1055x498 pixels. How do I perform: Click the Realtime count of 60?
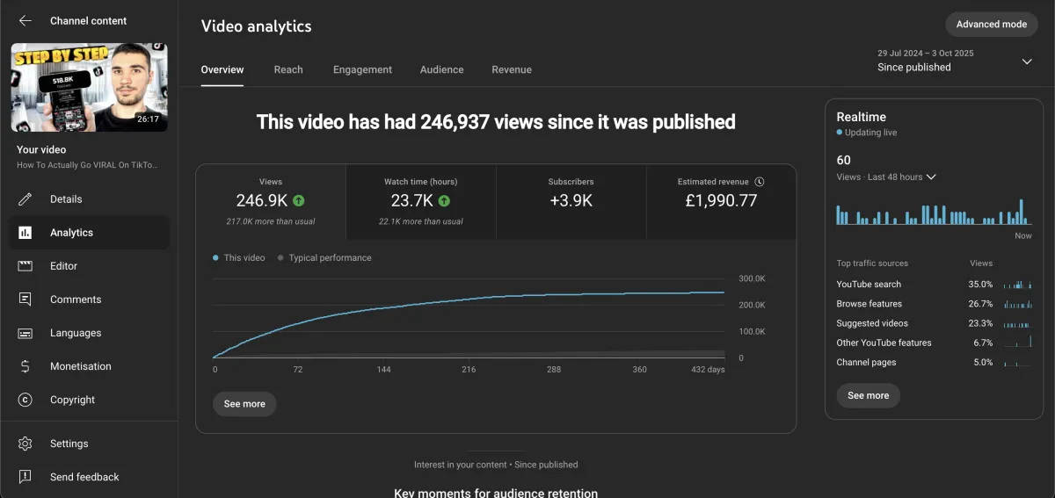[x=844, y=160]
